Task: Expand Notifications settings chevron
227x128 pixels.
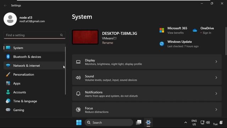Action: [x=216, y=94]
